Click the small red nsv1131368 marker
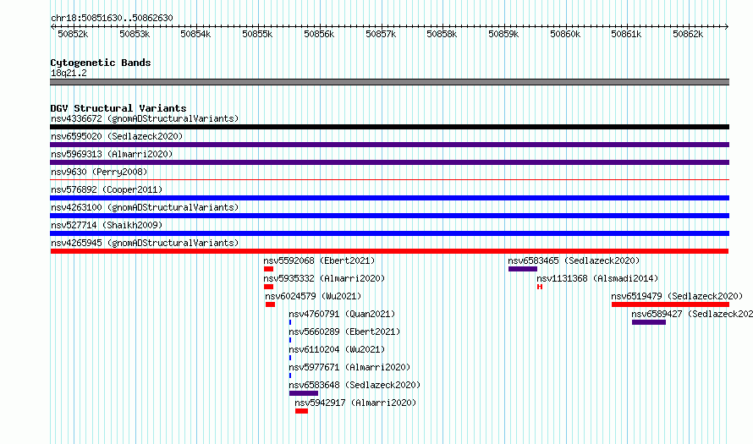Screen dimensions: 753x444 click(x=540, y=287)
